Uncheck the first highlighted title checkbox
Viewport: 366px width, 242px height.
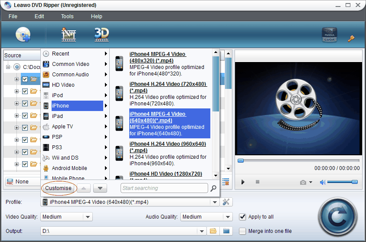25,79
